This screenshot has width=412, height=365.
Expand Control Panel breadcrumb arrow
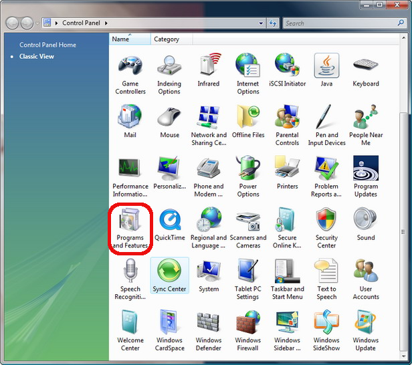tap(106, 23)
